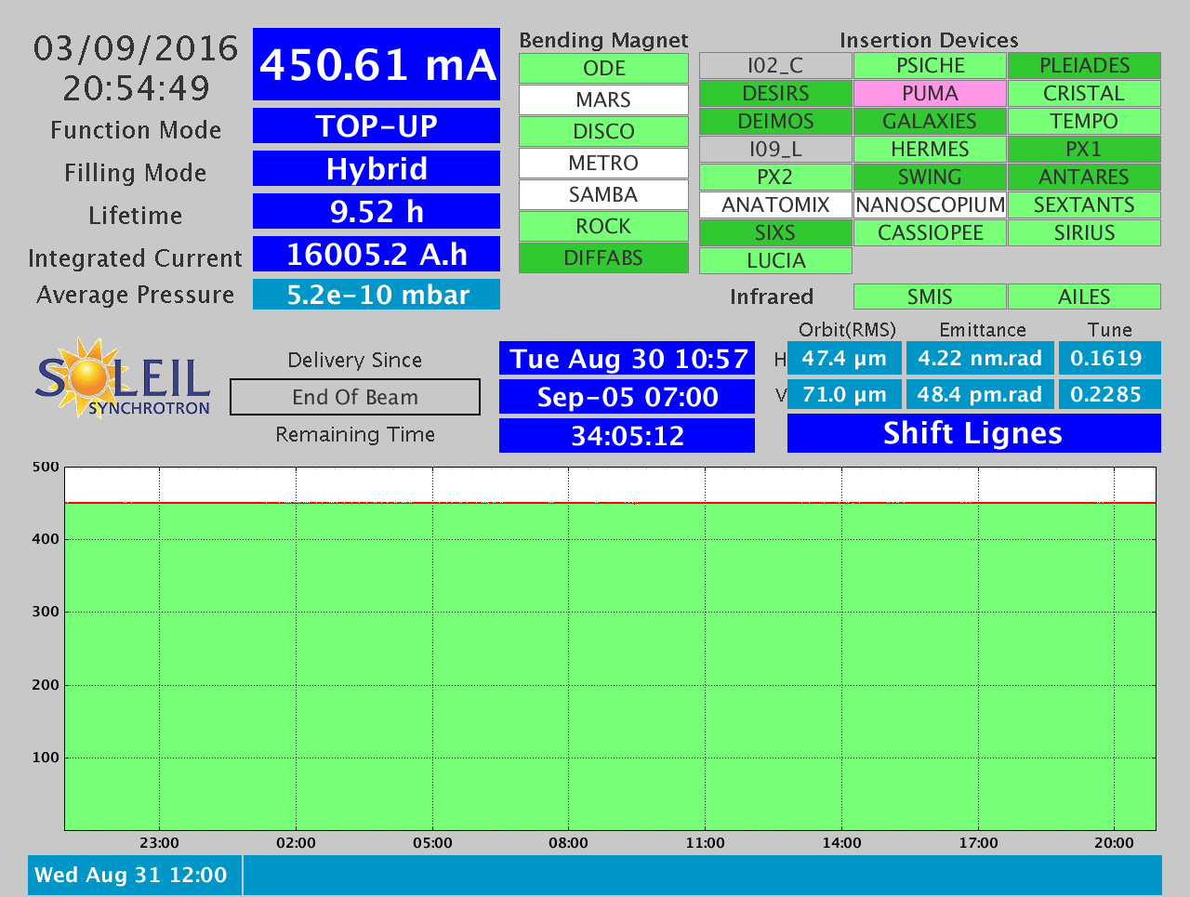Open the HERMES beamline box
Image resolution: width=1190 pixels, height=897 pixels.
[x=930, y=149]
